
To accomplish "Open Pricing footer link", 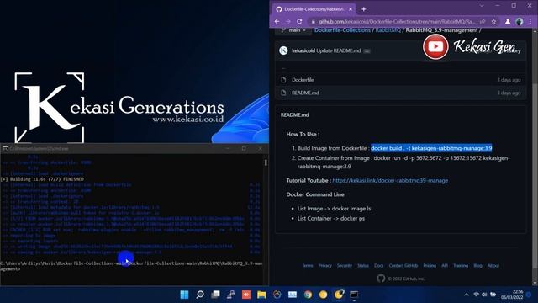I will (x=430, y=266).
